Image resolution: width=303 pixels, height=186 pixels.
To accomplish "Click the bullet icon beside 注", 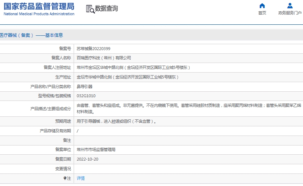I will click(x=65, y=178).
